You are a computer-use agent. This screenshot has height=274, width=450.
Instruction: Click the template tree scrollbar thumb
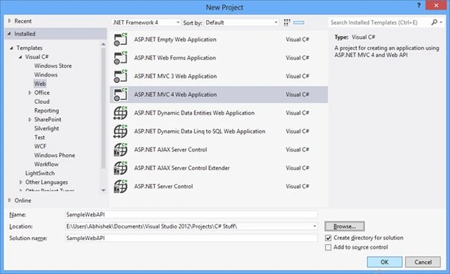pyautogui.click(x=103, y=108)
